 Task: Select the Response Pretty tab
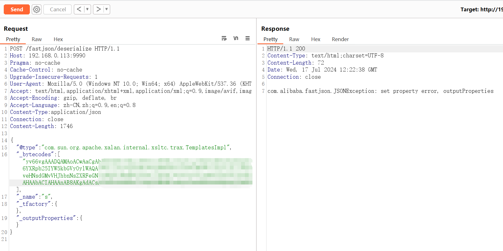pyautogui.click(x=271, y=39)
